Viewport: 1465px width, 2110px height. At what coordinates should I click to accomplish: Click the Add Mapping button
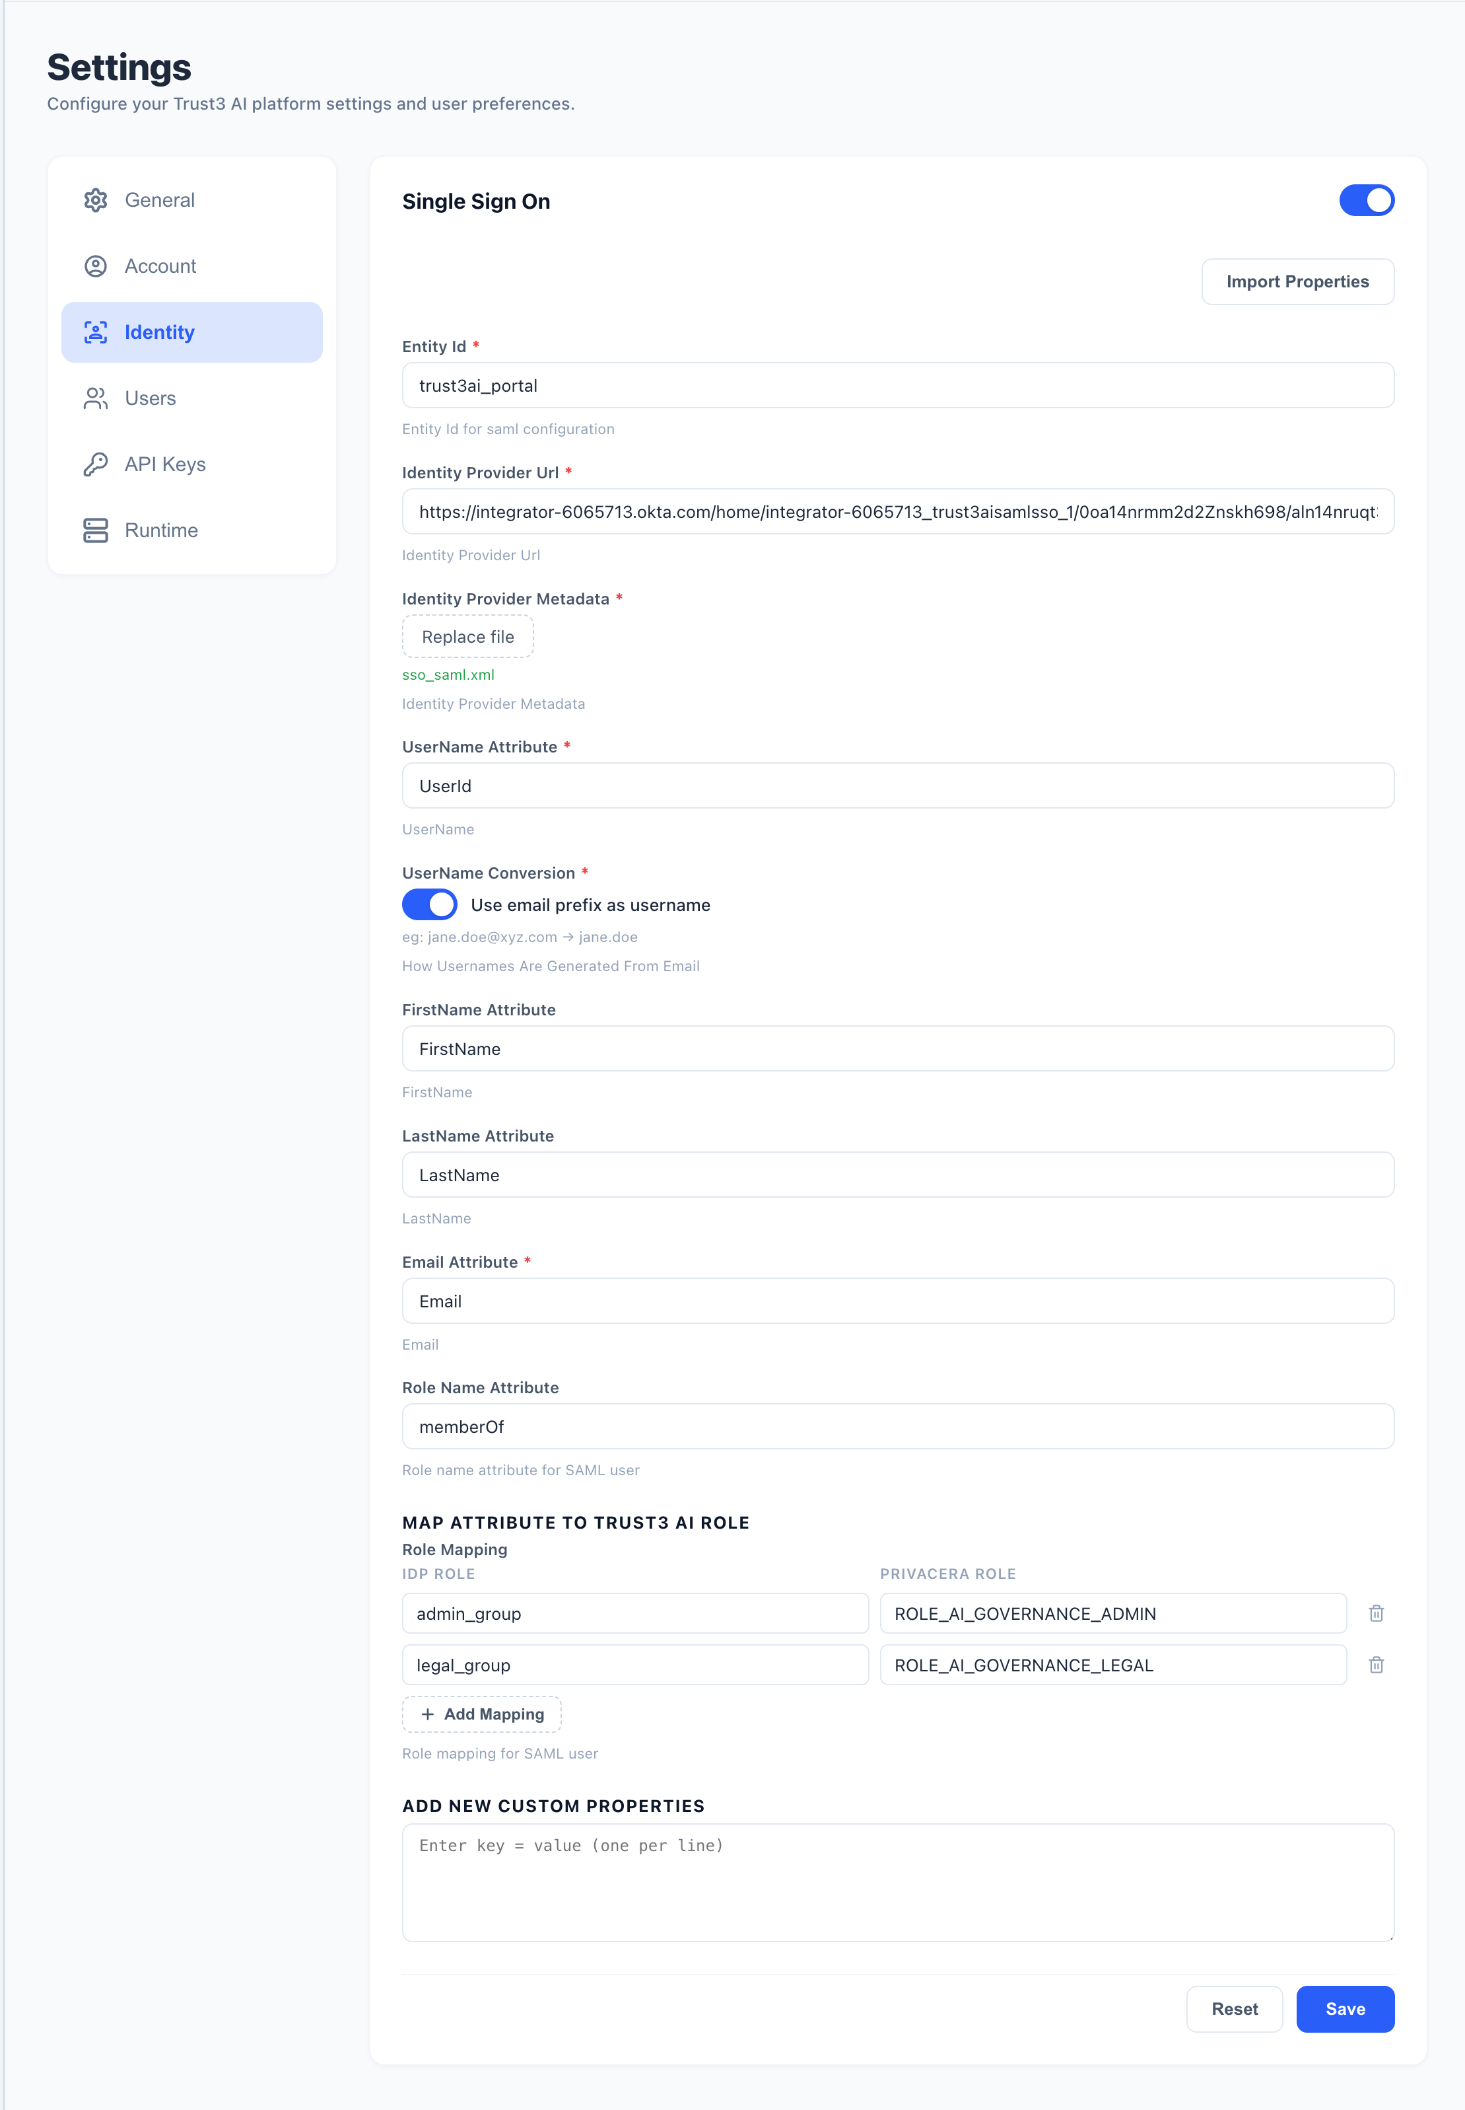point(482,1715)
